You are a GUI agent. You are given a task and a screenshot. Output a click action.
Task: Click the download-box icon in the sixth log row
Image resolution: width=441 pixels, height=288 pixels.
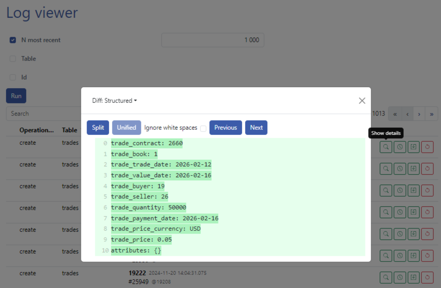pyautogui.click(x=413, y=256)
